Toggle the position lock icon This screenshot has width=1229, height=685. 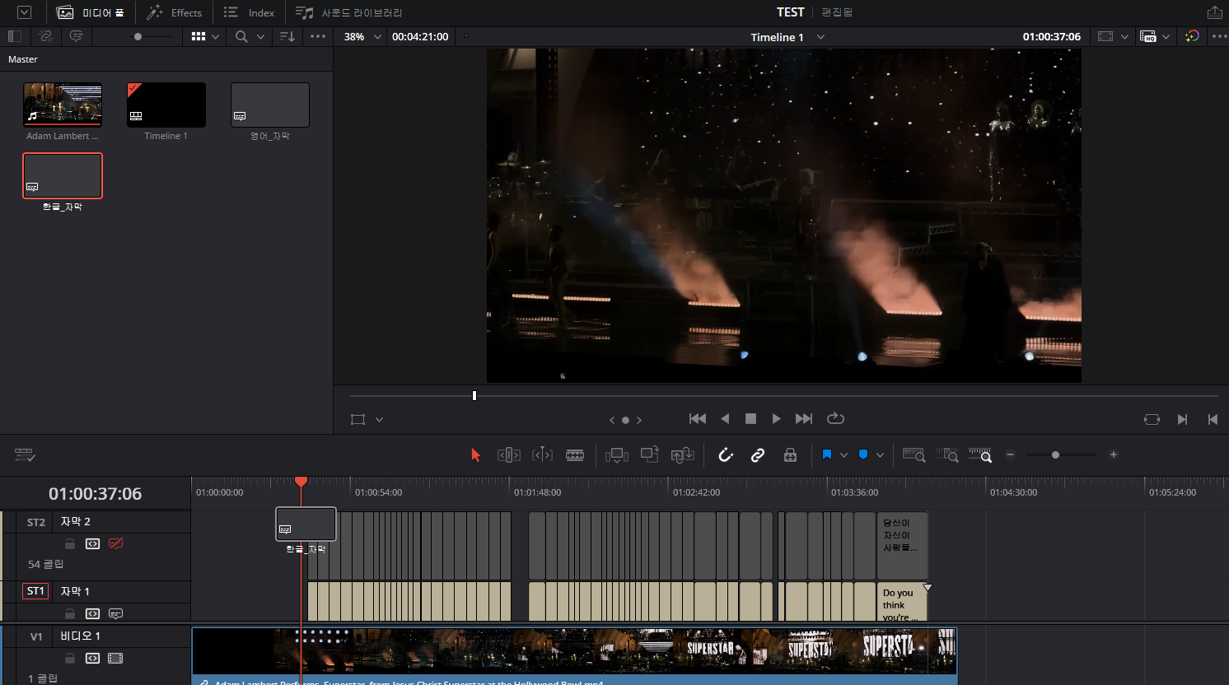coord(790,454)
